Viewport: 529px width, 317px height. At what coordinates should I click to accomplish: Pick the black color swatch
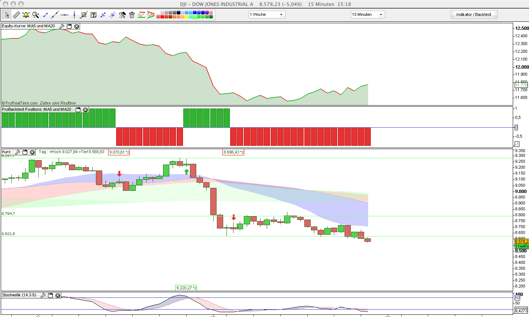coord(179,13)
